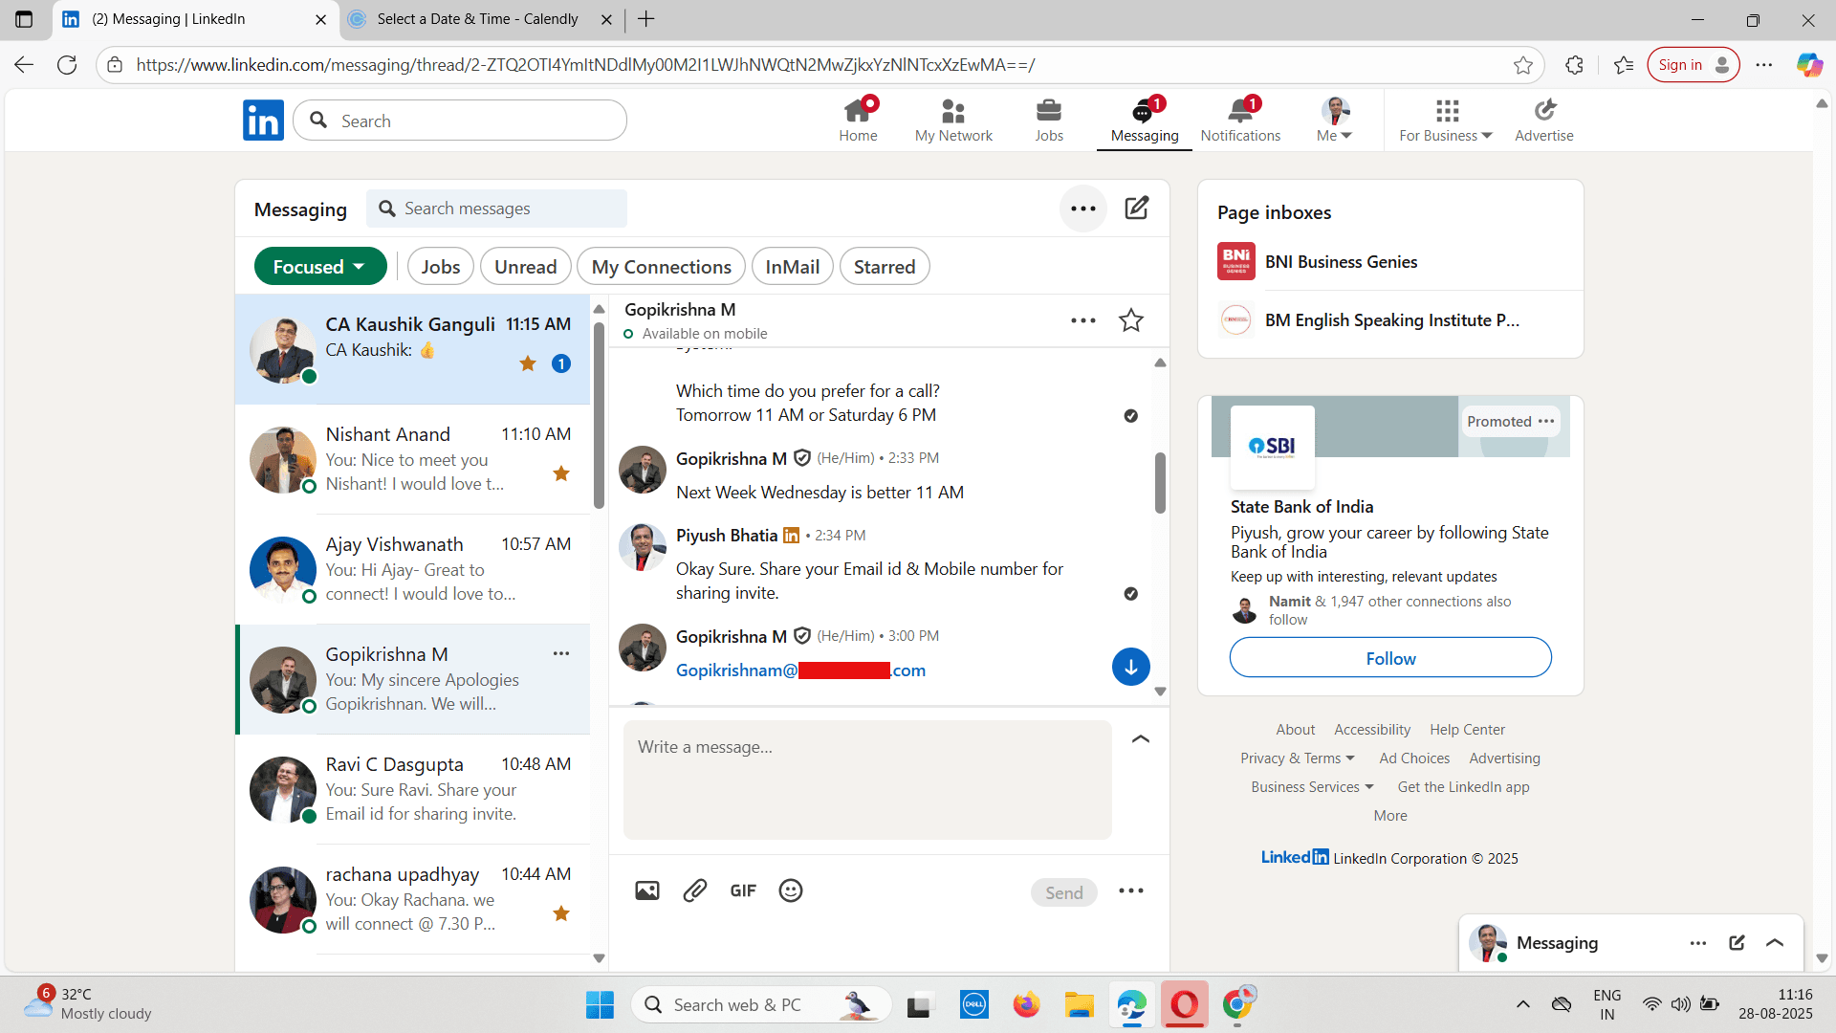This screenshot has width=1836, height=1033.
Task: Filter messages by Unread
Action: click(x=526, y=267)
